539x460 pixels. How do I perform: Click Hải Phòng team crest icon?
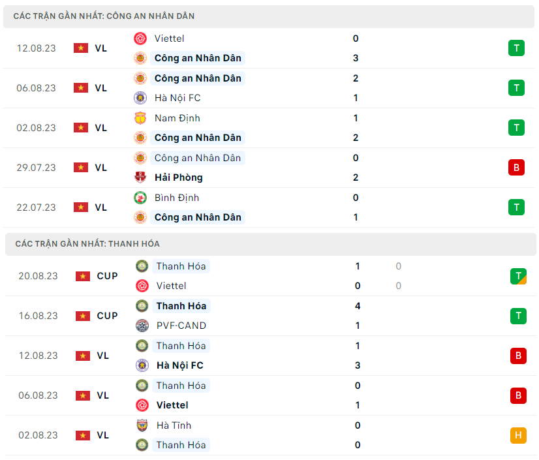coord(140,177)
